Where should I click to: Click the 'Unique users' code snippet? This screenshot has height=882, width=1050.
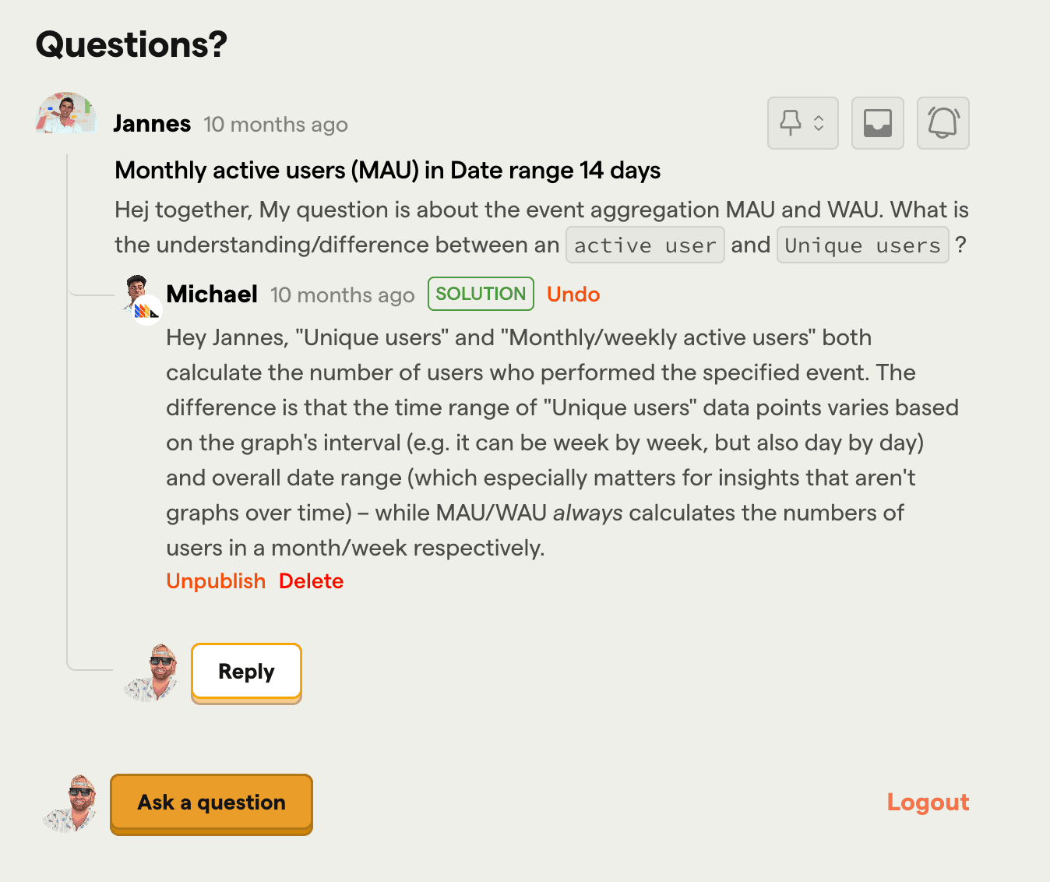pyautogui.click(x=863, y=245)
